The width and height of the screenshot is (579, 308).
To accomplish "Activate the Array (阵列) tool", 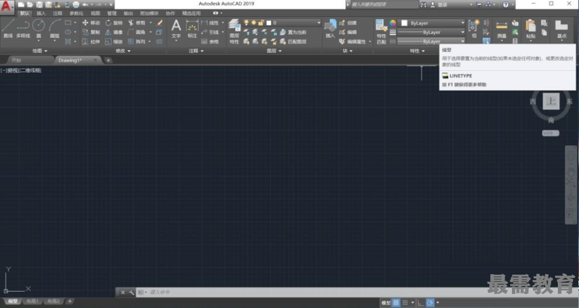I will pyautogui.click(x=137, y=42).
